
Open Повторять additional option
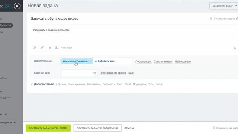[109, 84]
